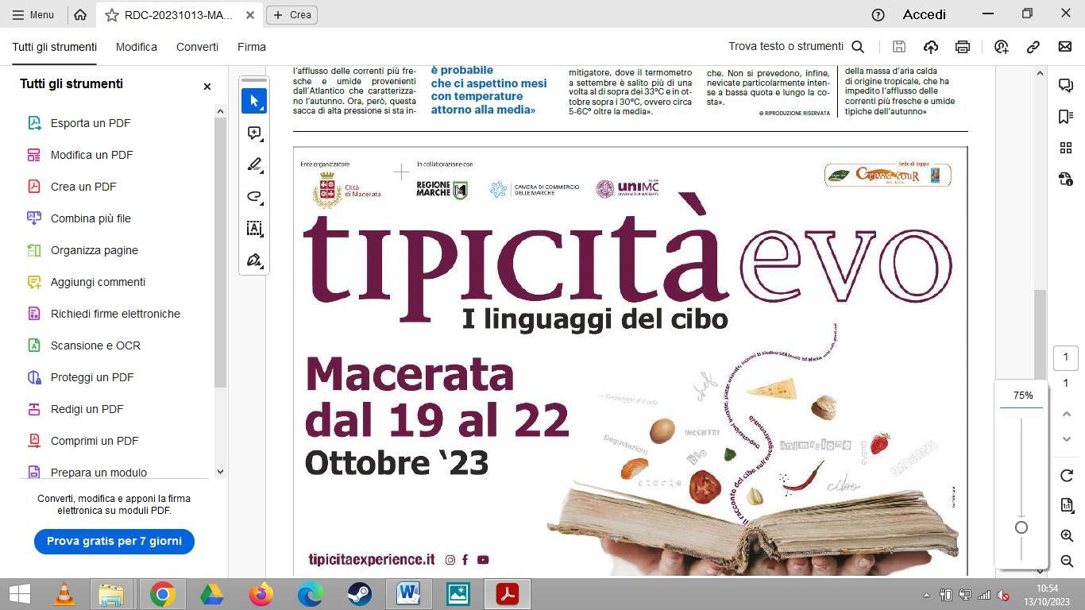Image resolution: width=1085 pixels, height=610 pixels.
Task: Open the Comments panel icon
Action: coord(1066,86)
